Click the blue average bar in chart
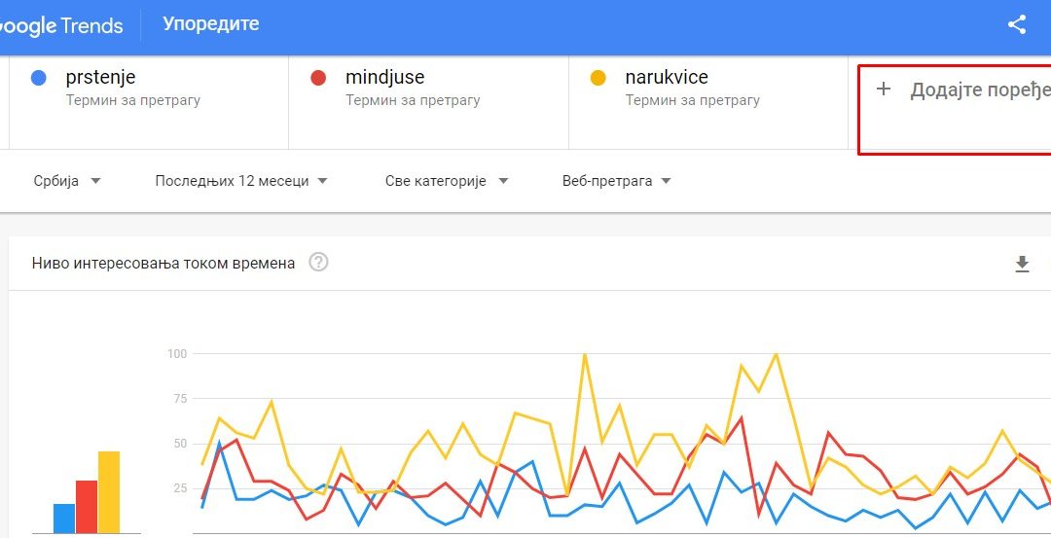The width and height of the screenshot is (1051, 538). point(64,518)
